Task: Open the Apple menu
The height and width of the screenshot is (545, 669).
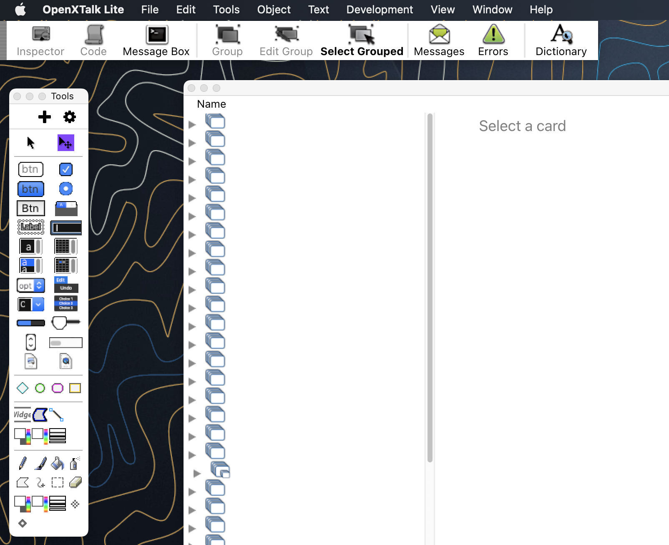Action: tap(20, 9)
